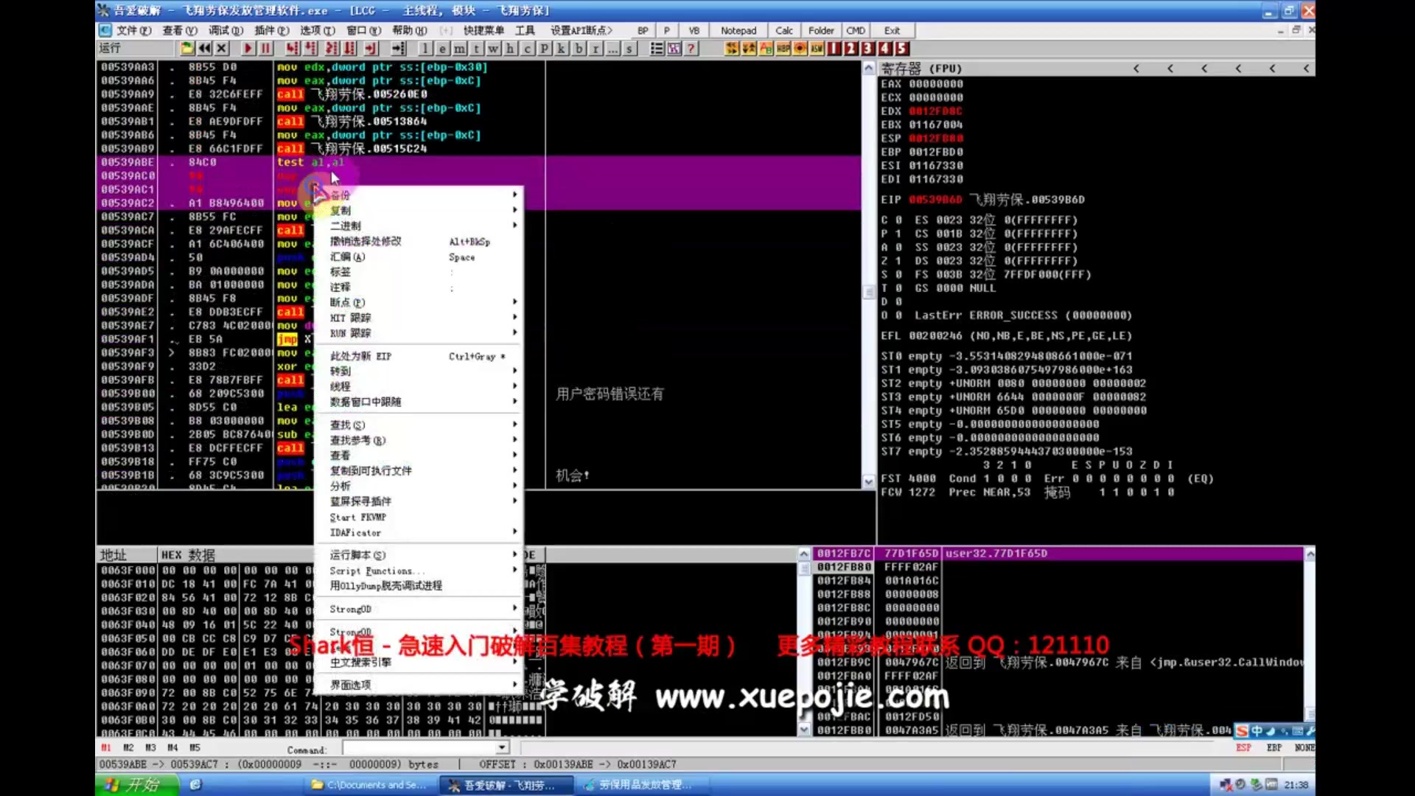
Task: Open the call stack window (k icon)
Action: [561, 49]
